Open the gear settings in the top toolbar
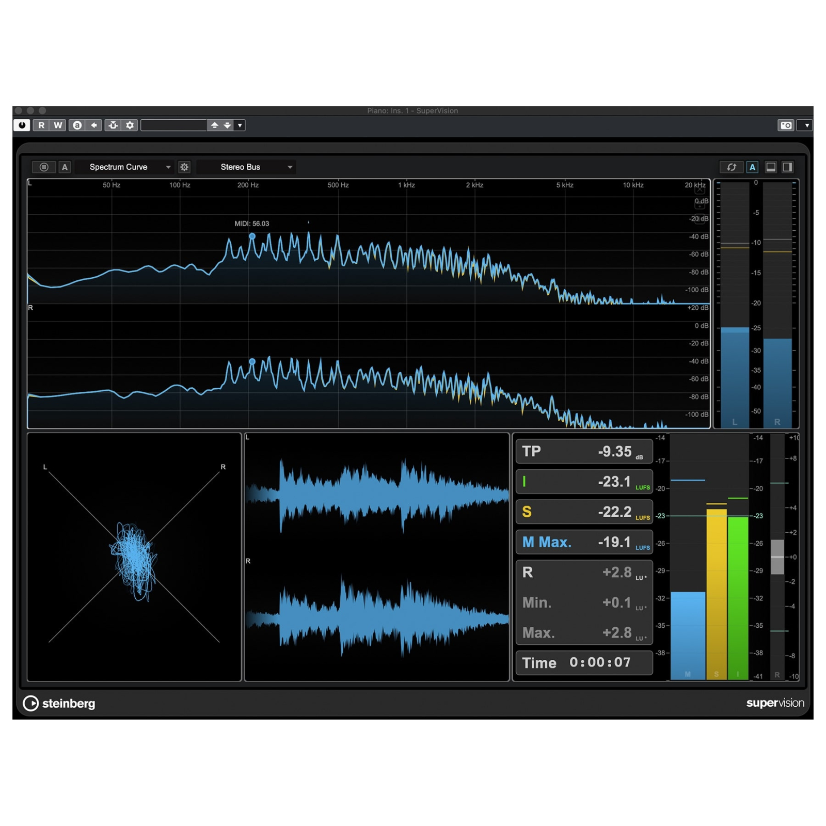Image resolution: width=826 pixels, height=826 pixels. 130,125
